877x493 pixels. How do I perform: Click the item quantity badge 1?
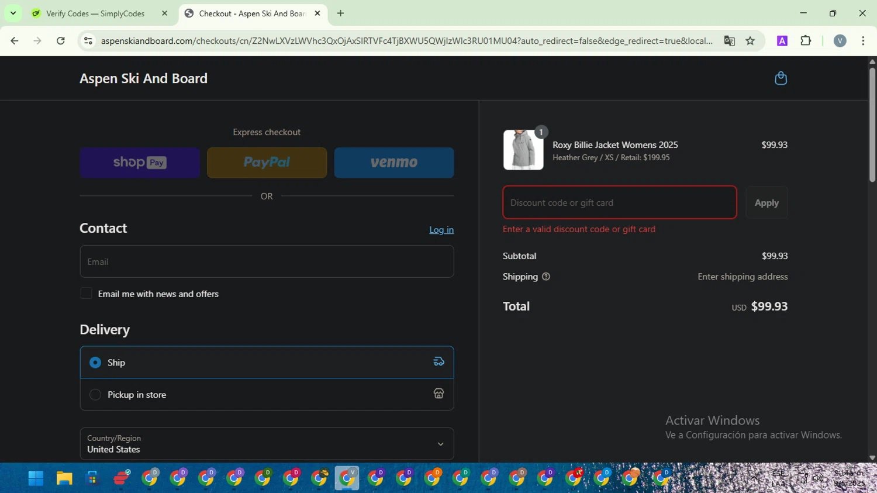[x=541, y=132]
